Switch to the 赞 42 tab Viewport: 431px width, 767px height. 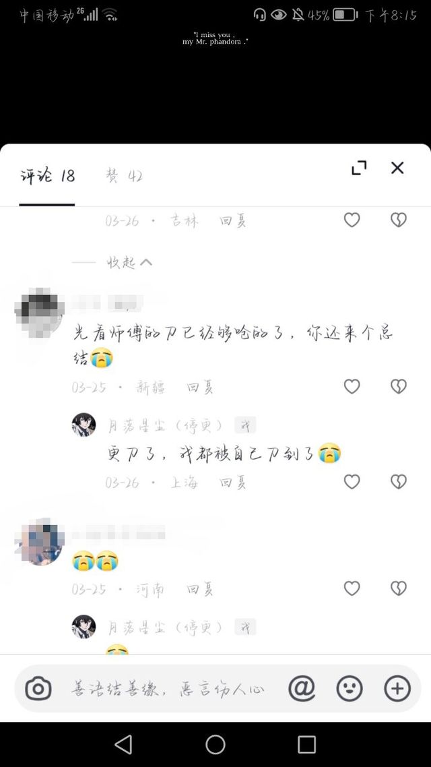click(x=124, y=176)
